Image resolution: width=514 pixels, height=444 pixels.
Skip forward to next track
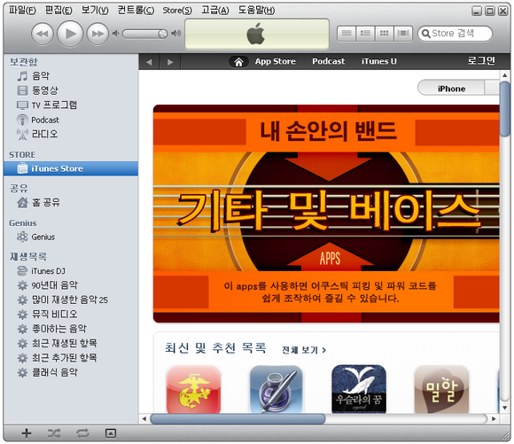pos(97,34)
